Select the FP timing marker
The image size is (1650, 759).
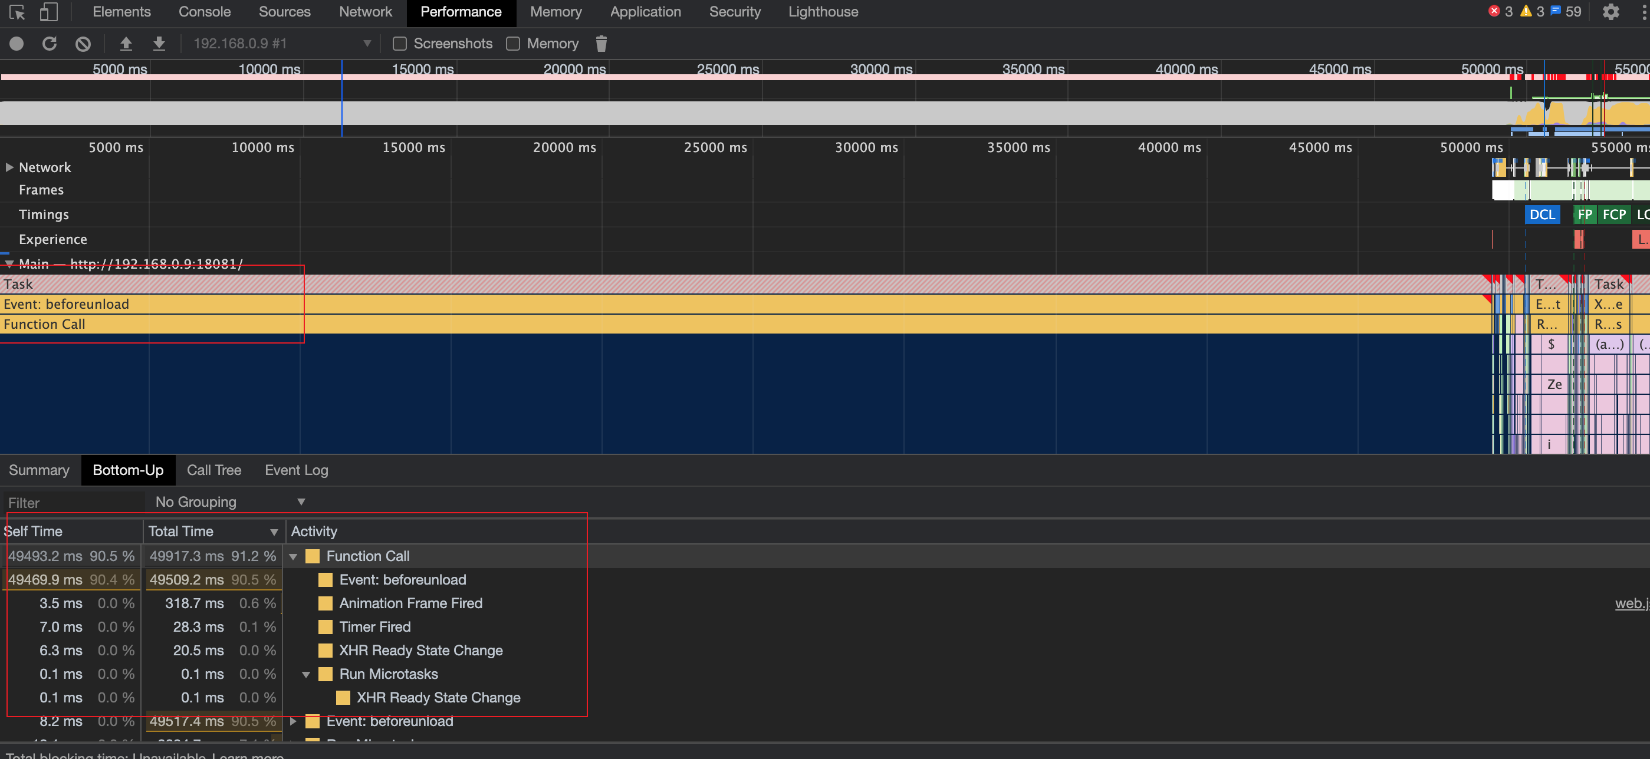click(1585, 214)
